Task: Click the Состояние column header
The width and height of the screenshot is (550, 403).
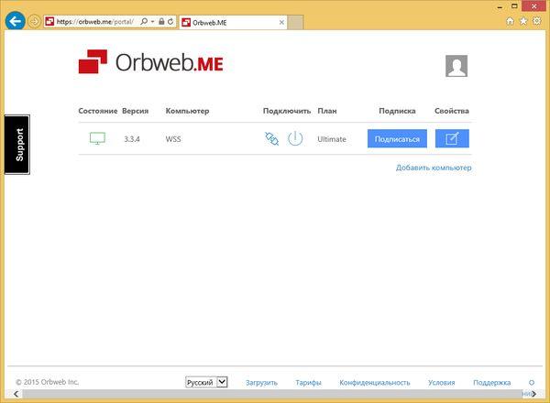Action: [98, 111]
